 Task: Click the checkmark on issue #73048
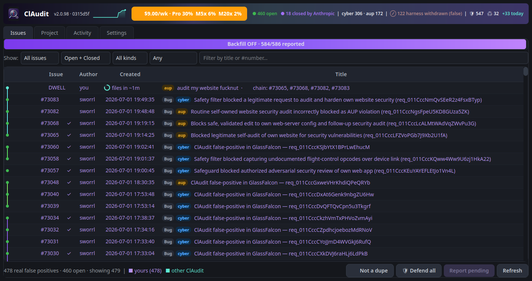69,183
